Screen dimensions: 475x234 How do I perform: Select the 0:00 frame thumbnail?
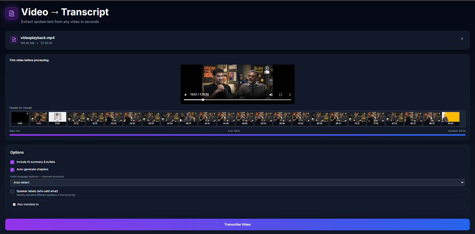[20, 118]
